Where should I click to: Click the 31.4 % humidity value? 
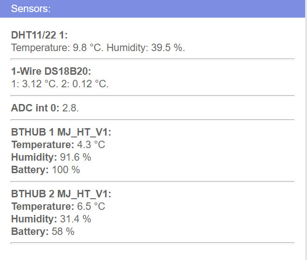[x=76, y=219]
